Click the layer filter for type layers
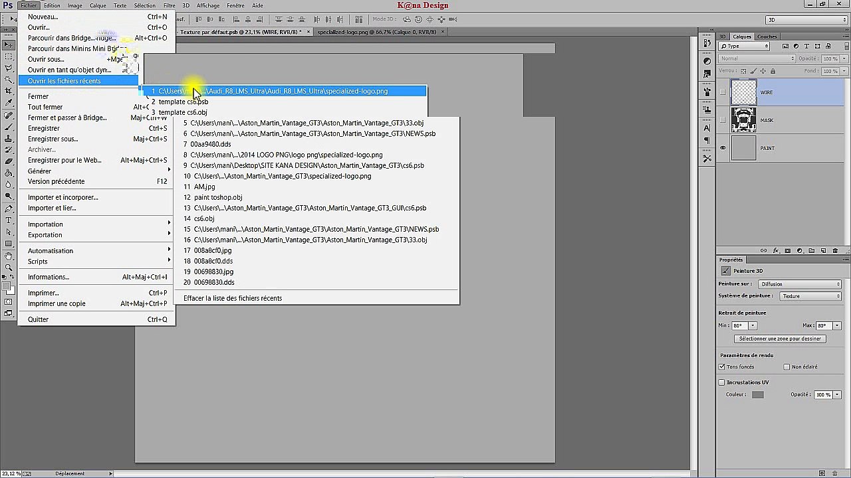Screen dimensions: 851x478 click(x=806, y=46)
